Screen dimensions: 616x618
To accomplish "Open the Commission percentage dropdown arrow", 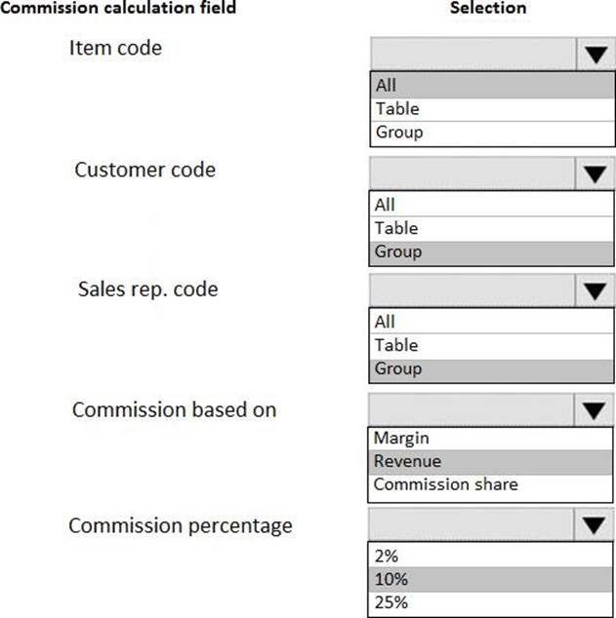I will coord(595,526).
